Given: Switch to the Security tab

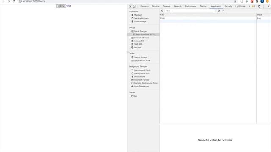Looking at the screenshot, I should (x=228, y=6).
